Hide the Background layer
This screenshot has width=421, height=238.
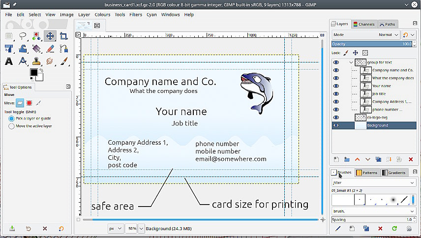pos(336,125)
